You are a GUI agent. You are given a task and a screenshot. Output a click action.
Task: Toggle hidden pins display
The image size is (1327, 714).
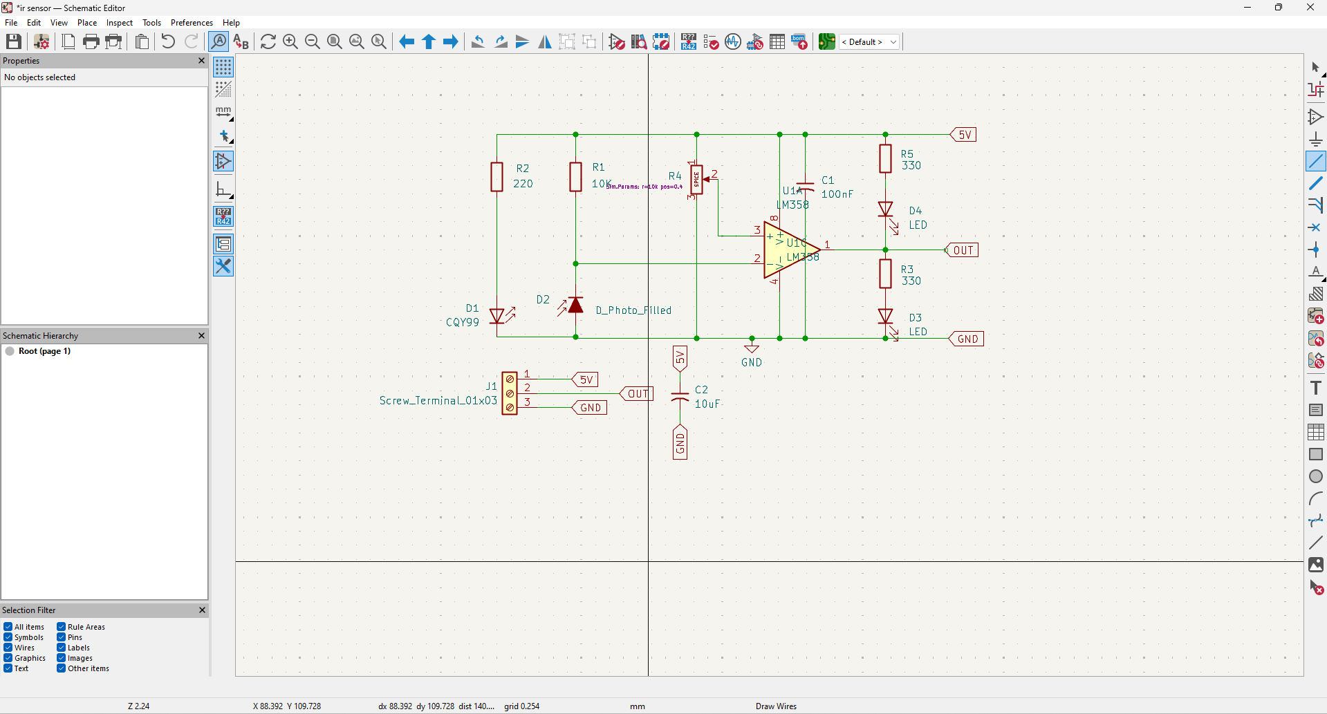click(223, 161)
